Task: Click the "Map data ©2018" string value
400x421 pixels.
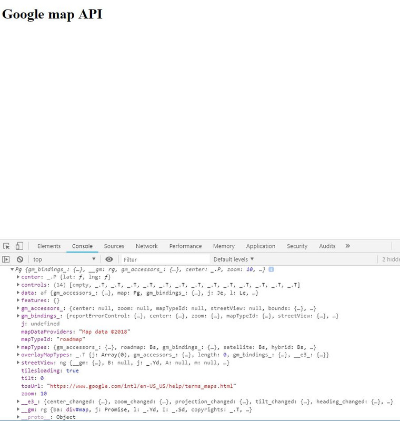Action: [104, 332]
